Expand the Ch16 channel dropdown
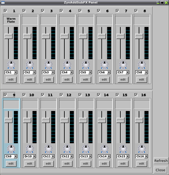This screenshot has height=175, width=169. (142, 156)
